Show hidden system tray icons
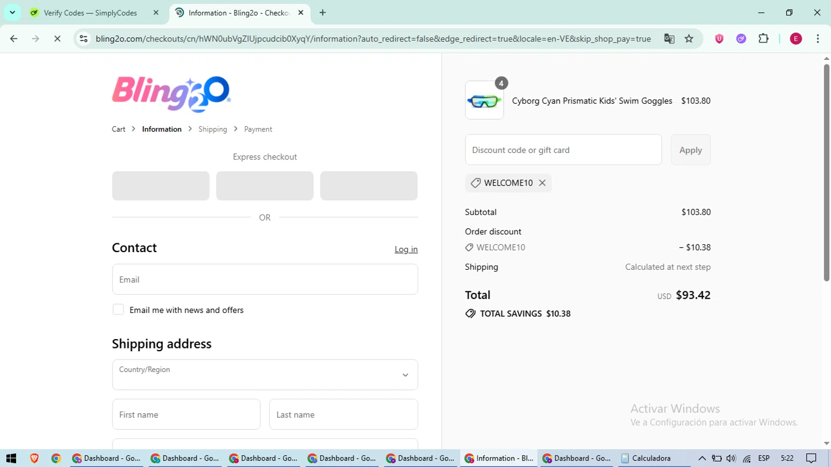This screenshot has height=467, width=831. point(702,458)
